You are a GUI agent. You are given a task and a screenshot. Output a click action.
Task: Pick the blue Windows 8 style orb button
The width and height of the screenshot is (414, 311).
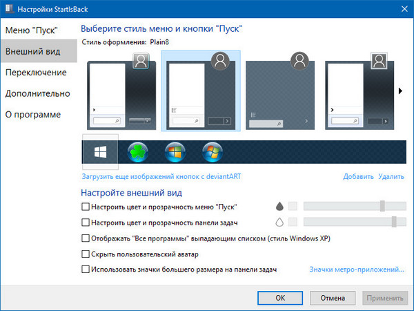pyautogui.click(x=175, y=152)
